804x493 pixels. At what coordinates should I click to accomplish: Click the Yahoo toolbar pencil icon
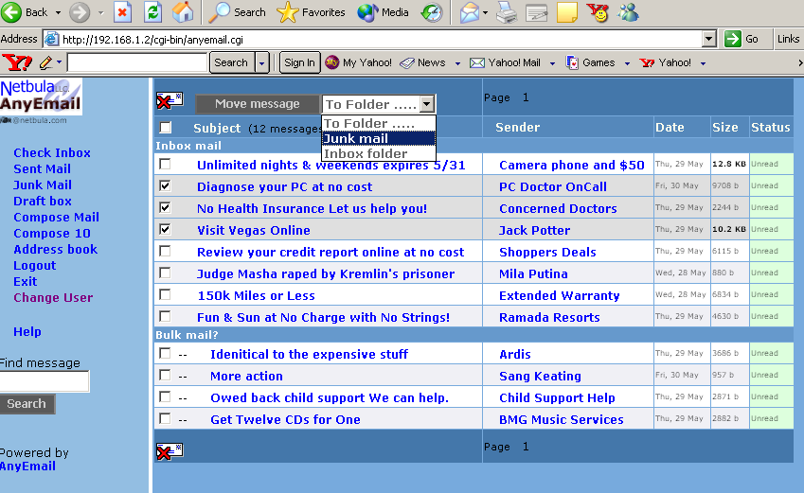coord(45,62)
